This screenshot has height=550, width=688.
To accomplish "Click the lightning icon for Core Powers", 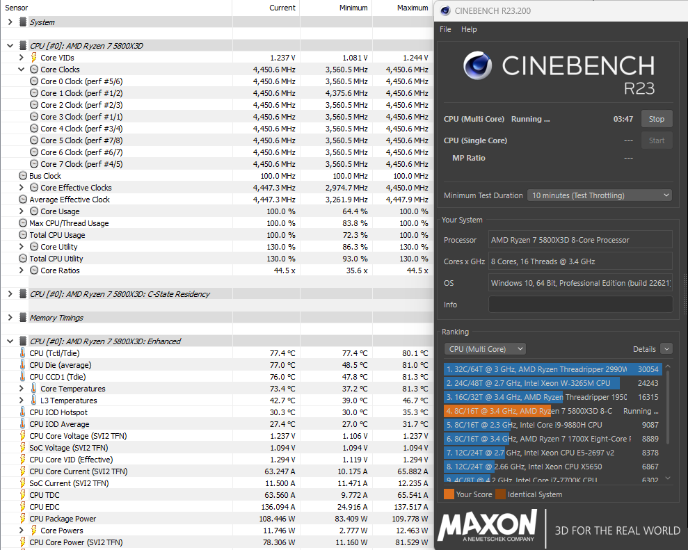I will 34,531.
